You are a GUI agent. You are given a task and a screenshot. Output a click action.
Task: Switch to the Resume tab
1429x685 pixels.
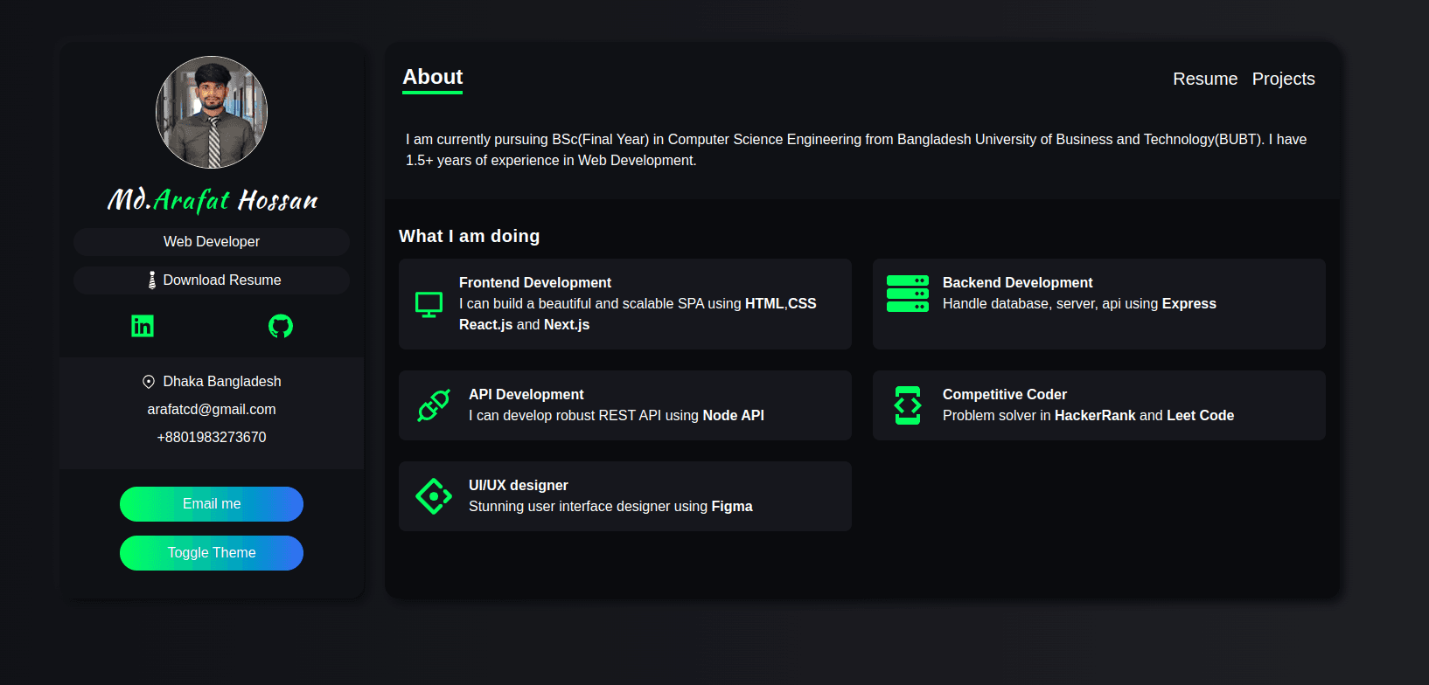click(x=1204, y=79)
